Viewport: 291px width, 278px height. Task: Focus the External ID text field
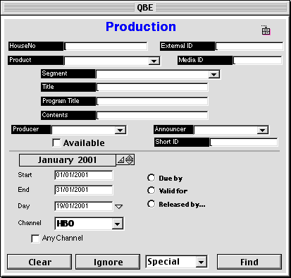[249, 46]
